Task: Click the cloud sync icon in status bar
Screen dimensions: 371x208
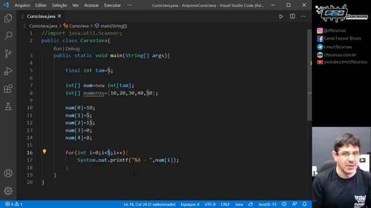Action: click(x=250, y=204)
